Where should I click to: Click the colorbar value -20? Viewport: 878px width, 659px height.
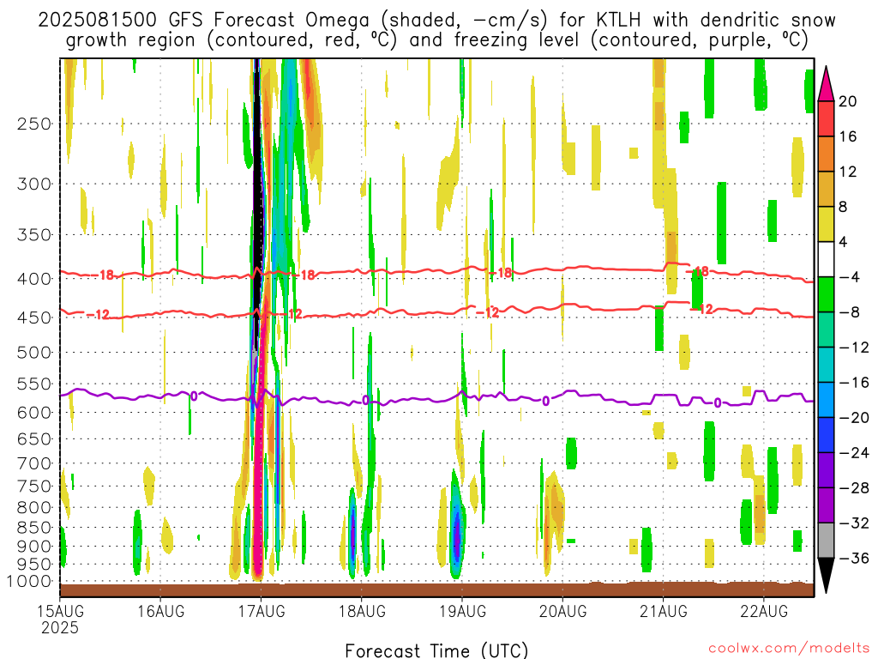854,418
